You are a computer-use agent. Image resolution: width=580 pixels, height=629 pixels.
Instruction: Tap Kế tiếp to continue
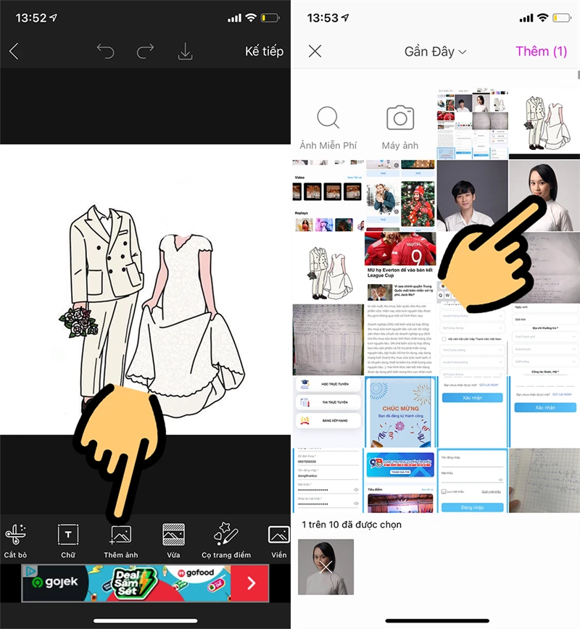point(264,51)
